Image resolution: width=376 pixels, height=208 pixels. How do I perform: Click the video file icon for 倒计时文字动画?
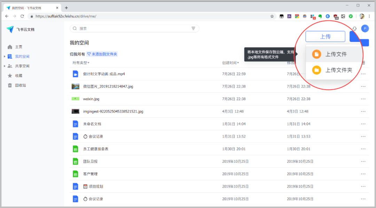tap(76, 74)
